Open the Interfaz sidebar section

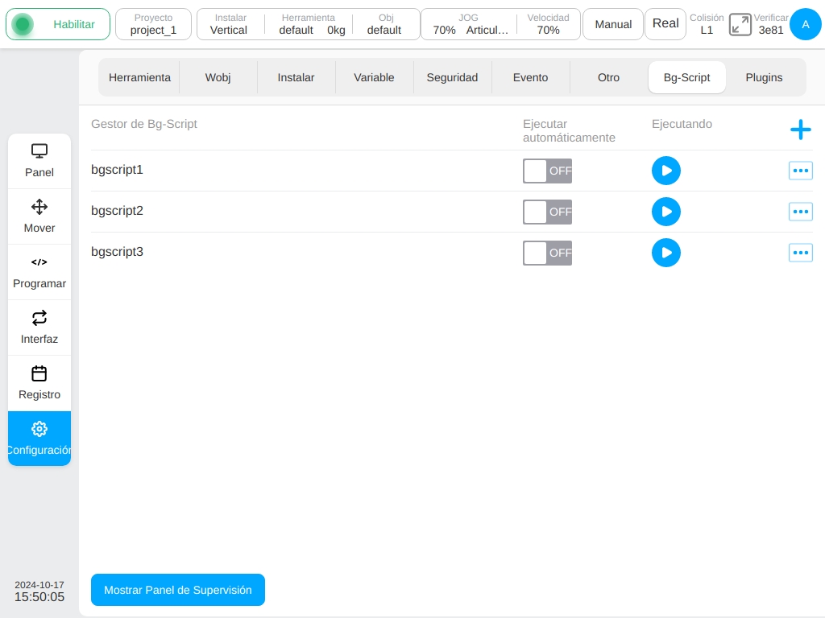coord(39,328)
